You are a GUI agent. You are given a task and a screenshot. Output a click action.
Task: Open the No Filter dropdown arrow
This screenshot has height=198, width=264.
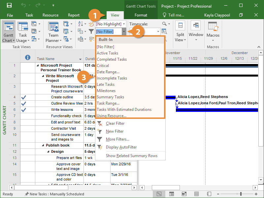tap(124, 31)
